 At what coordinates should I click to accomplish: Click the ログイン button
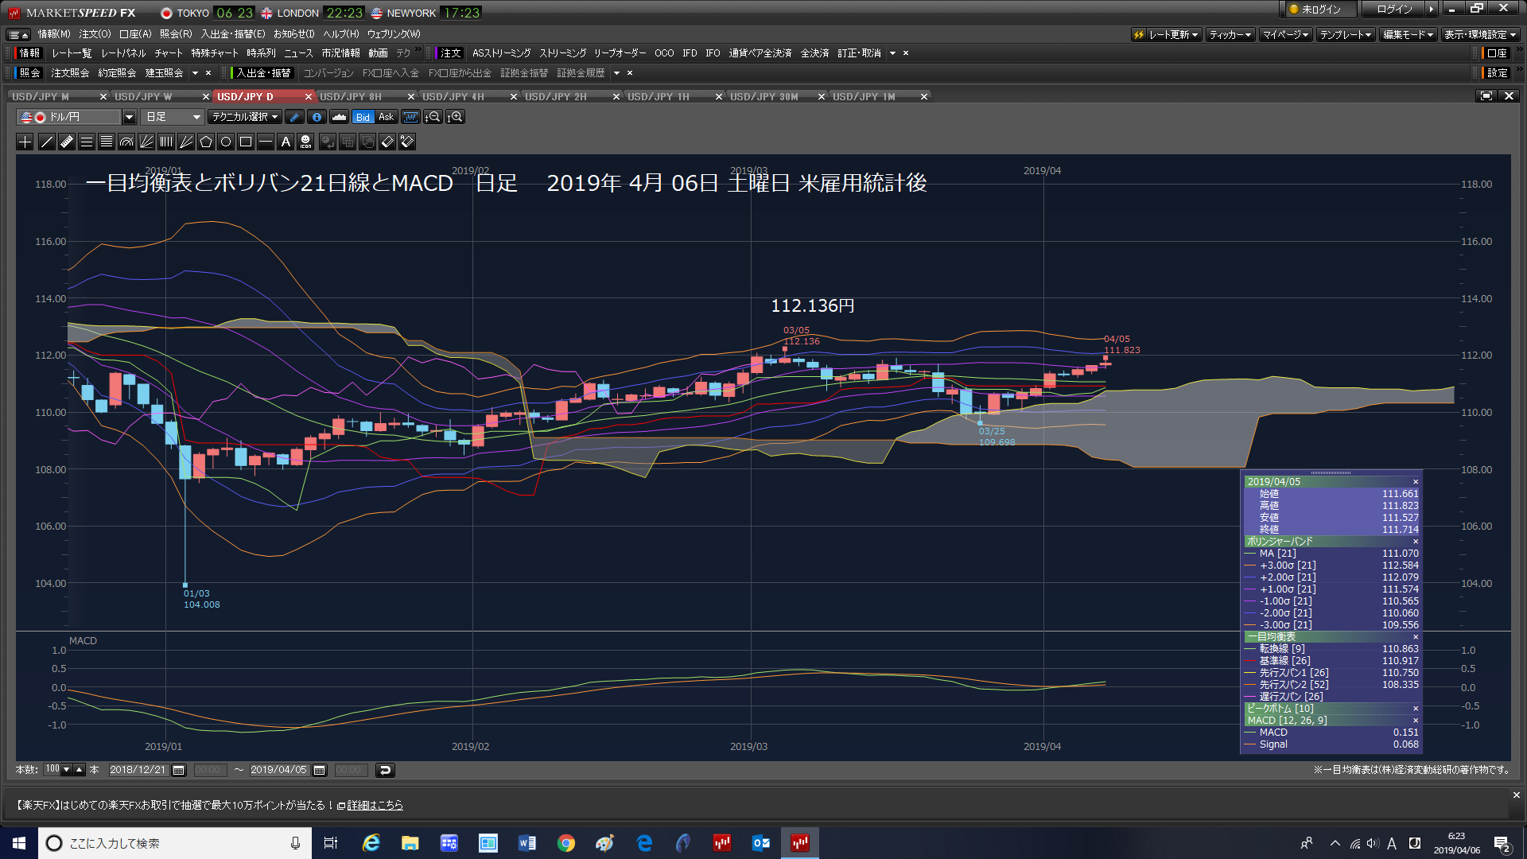pyautogui.click(x=1394, y=10)
